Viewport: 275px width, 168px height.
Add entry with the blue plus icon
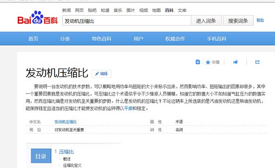198,62
